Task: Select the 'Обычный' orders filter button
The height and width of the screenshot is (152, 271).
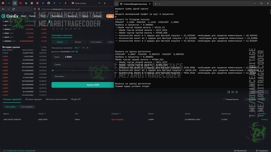Action: [10, 107]
